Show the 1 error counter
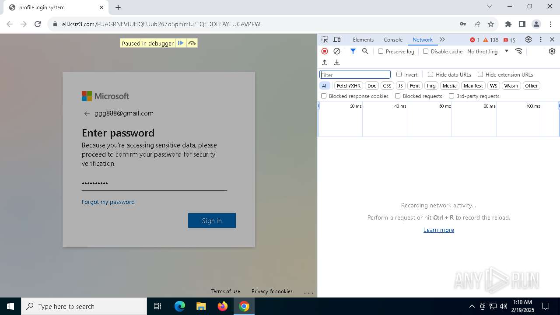The image size is (560, 315). tap(475, 40)
